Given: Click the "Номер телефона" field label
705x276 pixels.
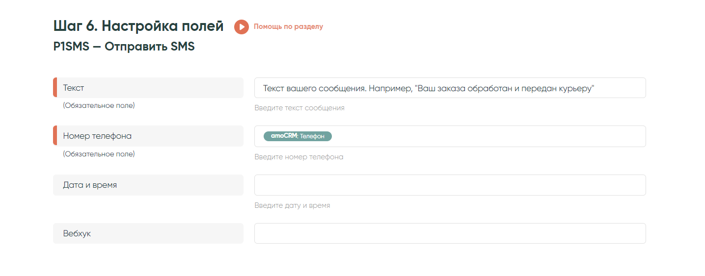Looking at the screenshot, I should click(x=97, y=136).
